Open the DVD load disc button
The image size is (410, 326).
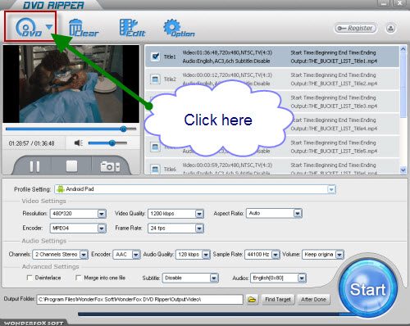(28, 27)
